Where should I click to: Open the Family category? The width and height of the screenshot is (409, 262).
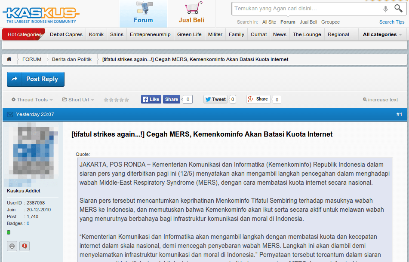(x=237, y=34)
